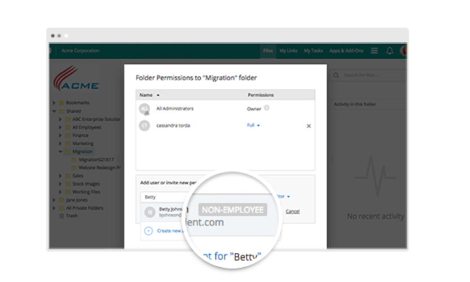Expand the Finance folder arrow
Viewport: 470px width, 282px height.
click(60, 135)
